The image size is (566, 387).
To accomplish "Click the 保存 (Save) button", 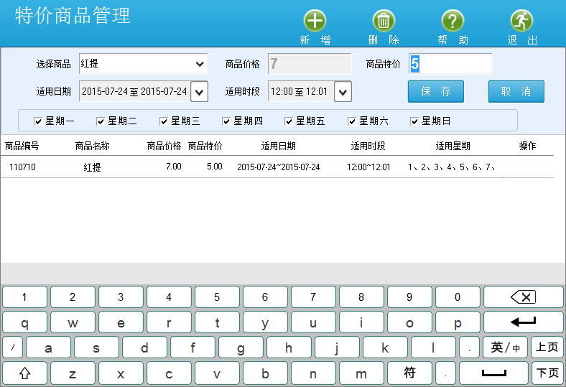I will [436, 92].
